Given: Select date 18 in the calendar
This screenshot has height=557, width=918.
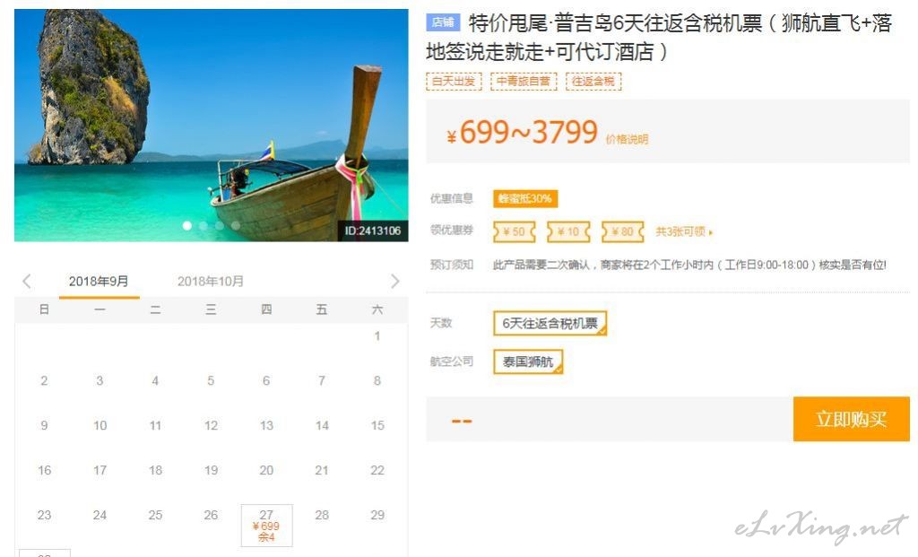Looking at the screenshot, I should 155,470.
